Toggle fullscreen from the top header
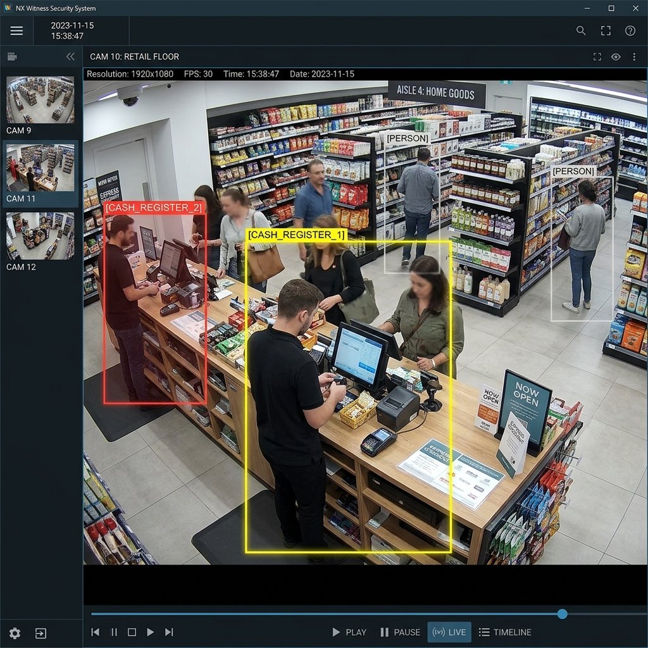The image size is (648, 648). (x=606, y=30)
